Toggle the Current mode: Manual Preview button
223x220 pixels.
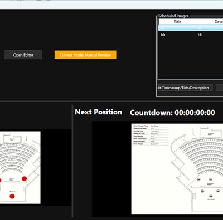coord(85,55)
